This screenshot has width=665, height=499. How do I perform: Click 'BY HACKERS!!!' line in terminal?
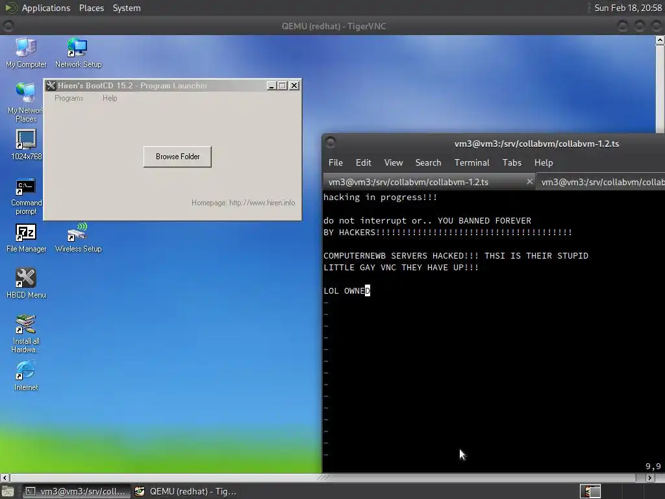[x=448, y=233]
